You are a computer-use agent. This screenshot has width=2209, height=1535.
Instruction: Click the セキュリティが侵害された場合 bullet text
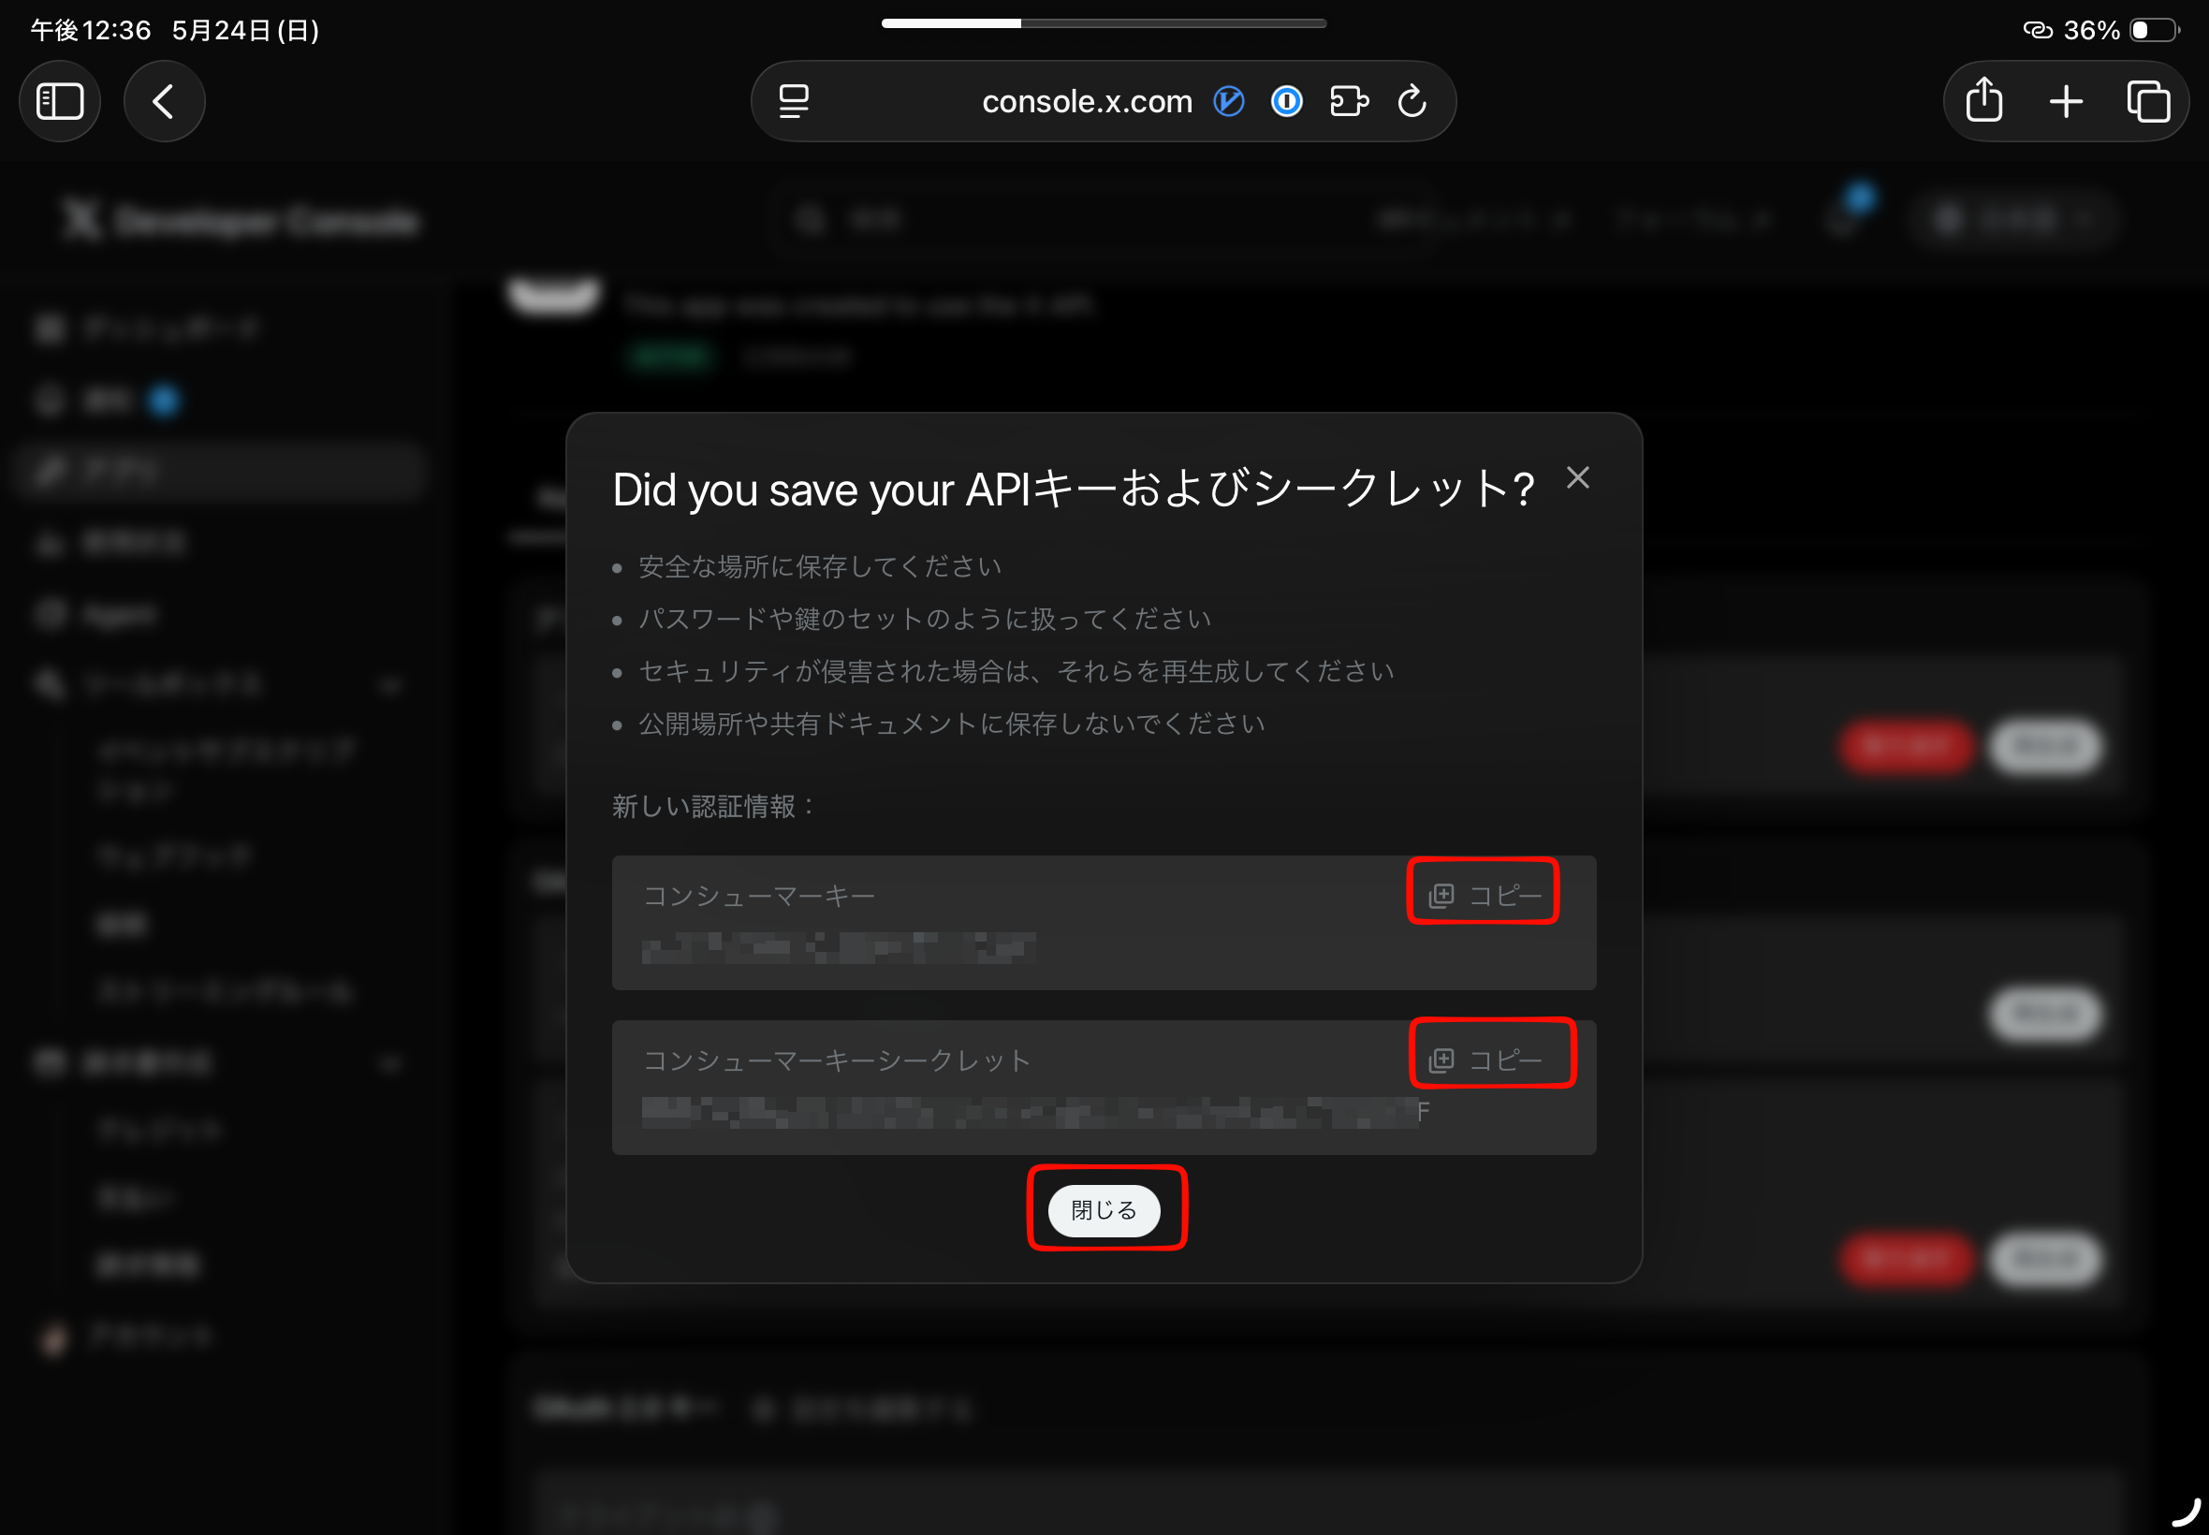1016,671
